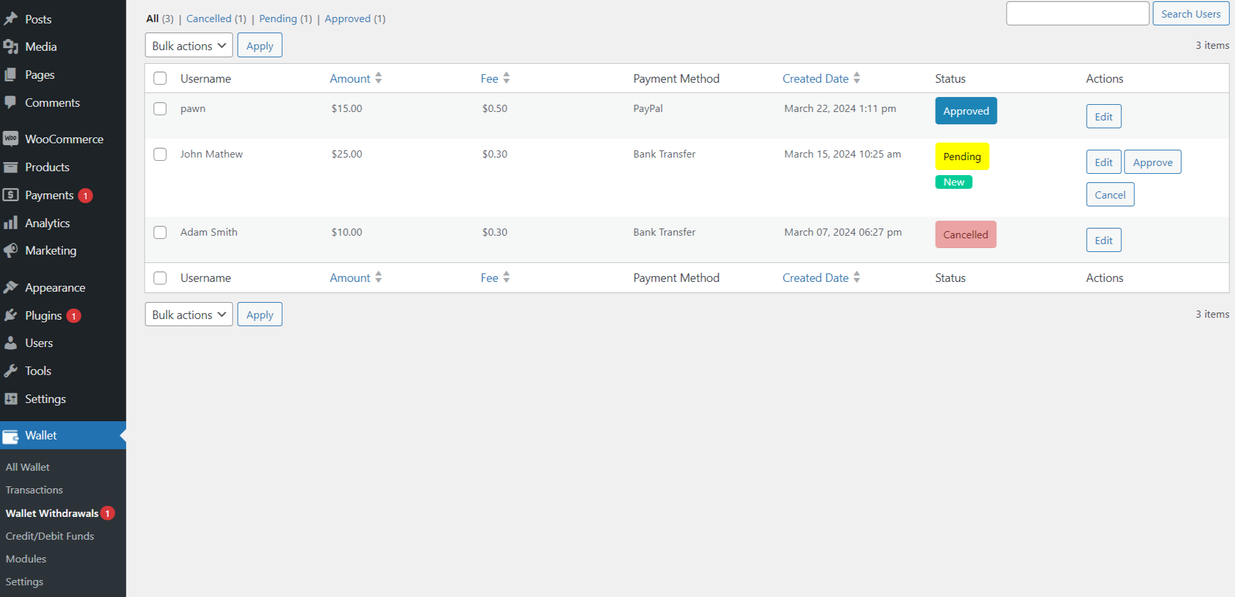Select the Marketing megaphone icon

coord(11,251)
